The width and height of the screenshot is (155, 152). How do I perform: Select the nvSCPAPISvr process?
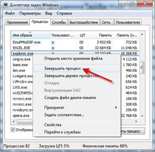22,93
